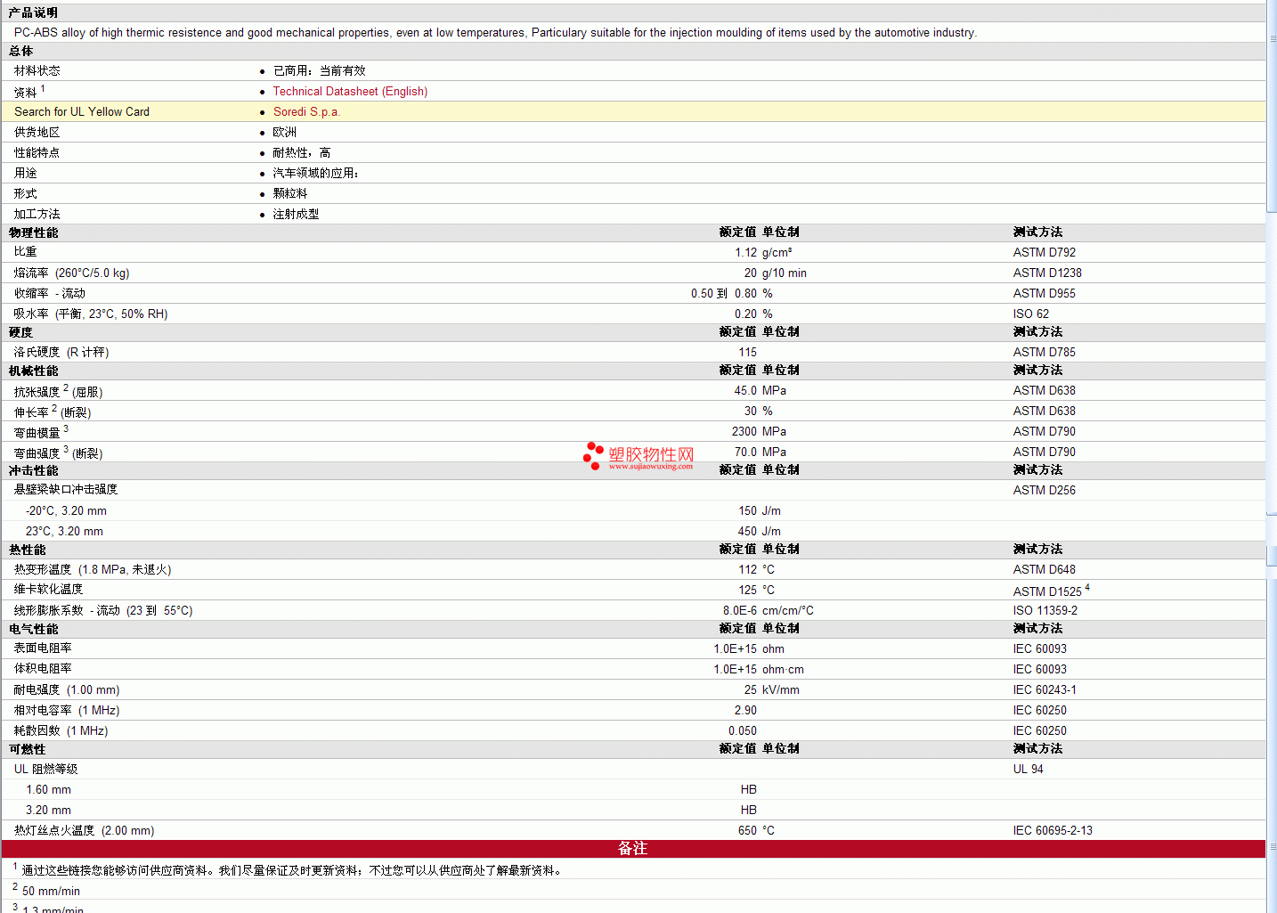1277x913 pixels.
Task: Click the 弯曲模量 value 2300
Action: pyautogui.click(x=744, y=431)
